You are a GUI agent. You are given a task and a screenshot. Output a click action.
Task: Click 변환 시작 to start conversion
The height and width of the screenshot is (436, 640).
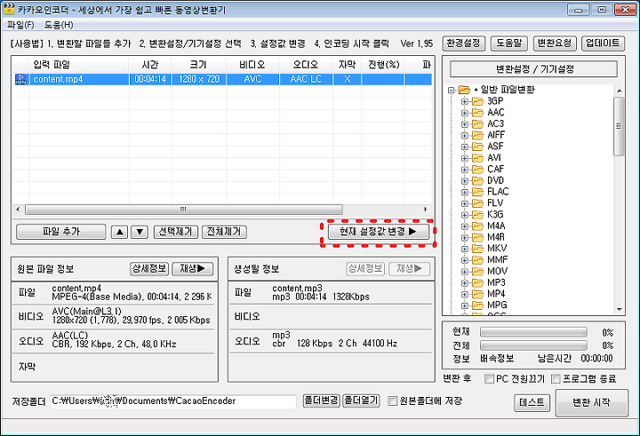point(592,403)
